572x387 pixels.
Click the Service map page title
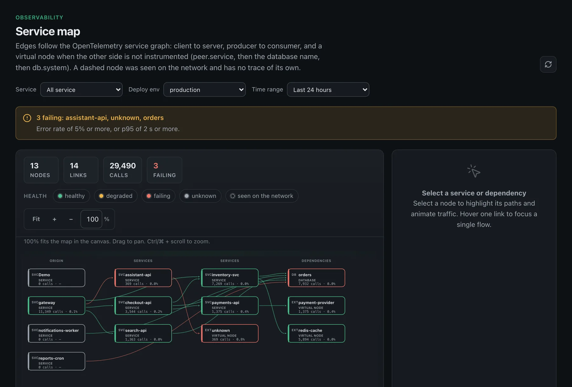pyautogui.click(x=48, y=31)
